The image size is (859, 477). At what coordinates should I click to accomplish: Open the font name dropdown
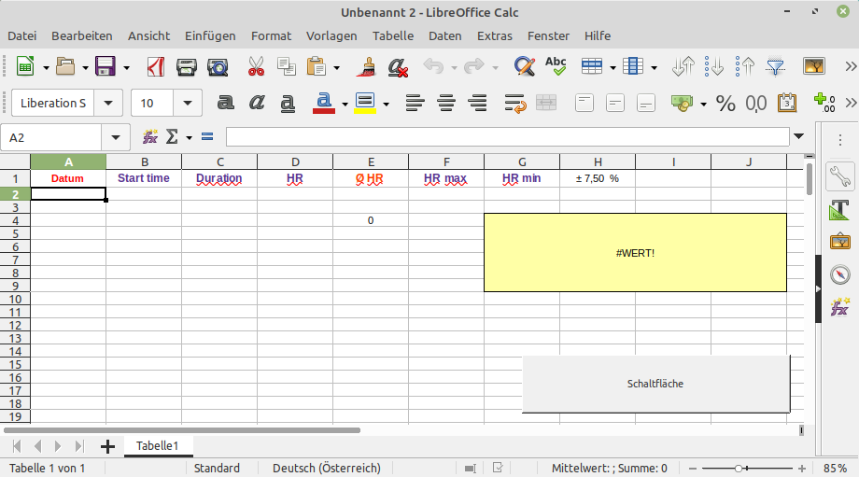pyautogui.click(x=108, y=103)
